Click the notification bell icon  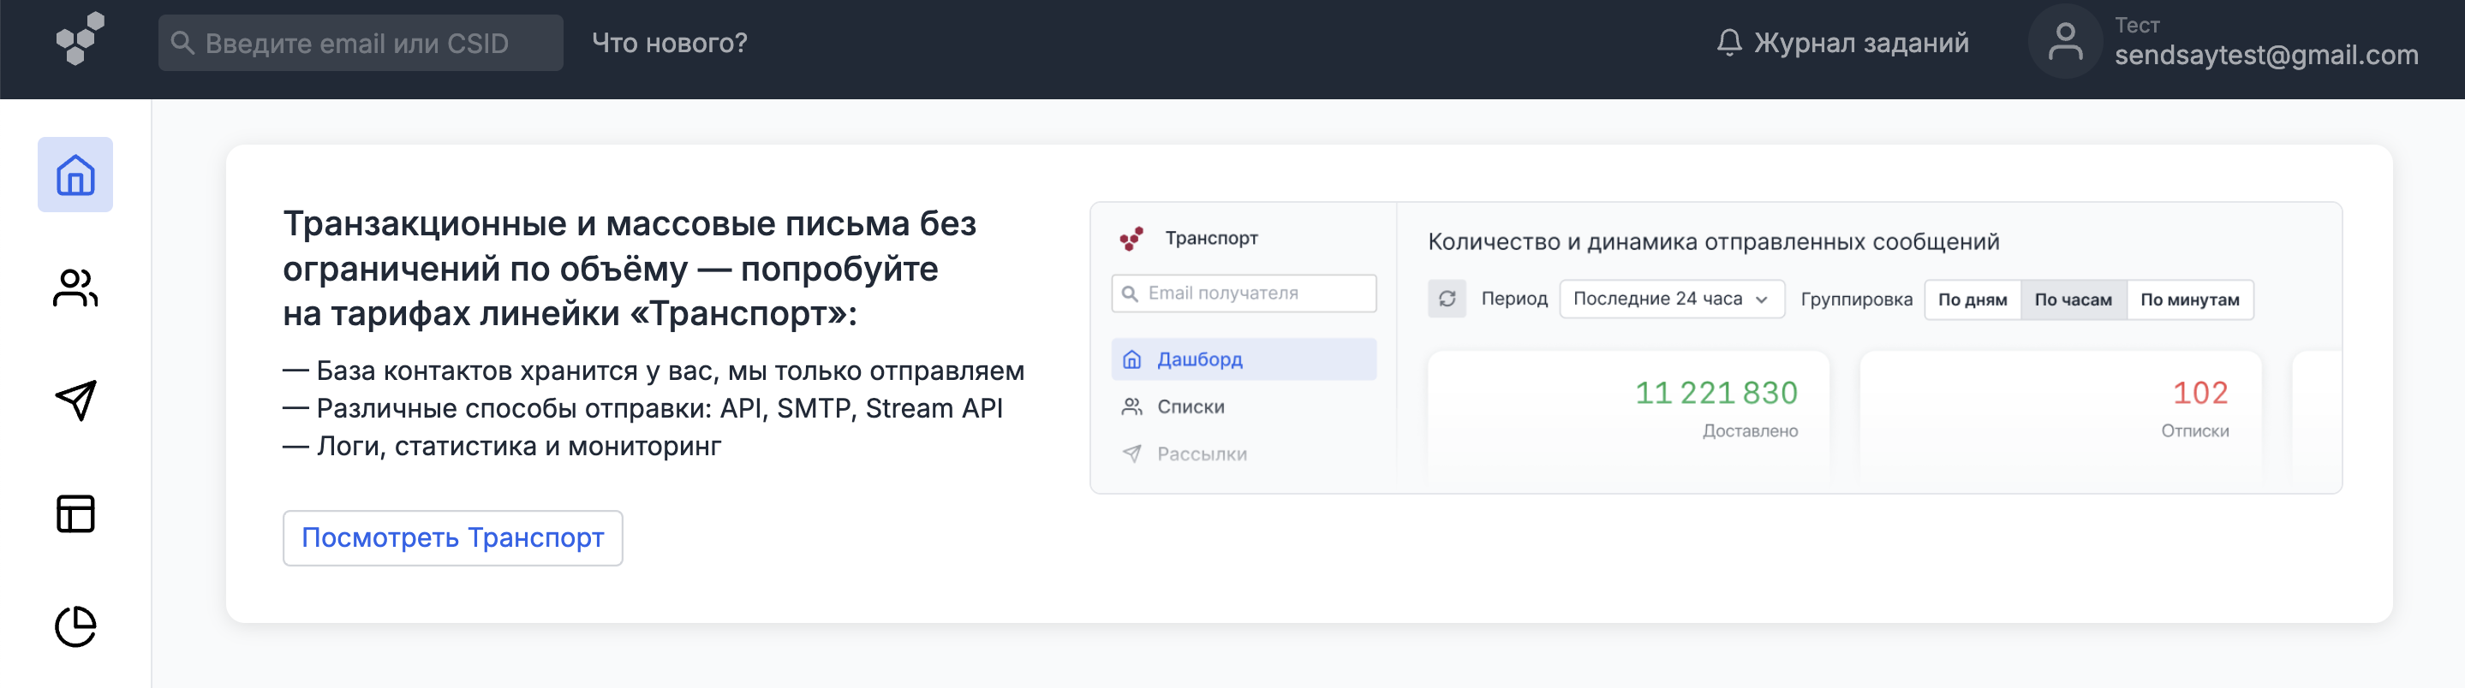[1728, 42]
